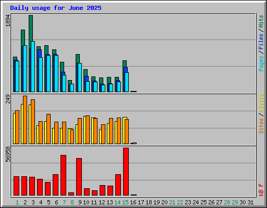
Task: Click the red KB bar for day 14
Action: click(118, 185)
